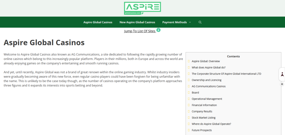The image size is (285, 135).
Task: Click the yellow bullet beside The Corporate Structure entry
Action: coord(189,74)
